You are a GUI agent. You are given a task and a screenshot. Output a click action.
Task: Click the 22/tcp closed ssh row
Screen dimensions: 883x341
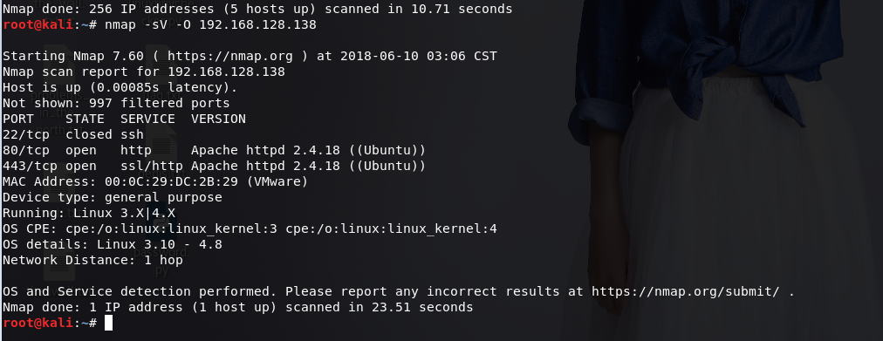click(73, 134)
